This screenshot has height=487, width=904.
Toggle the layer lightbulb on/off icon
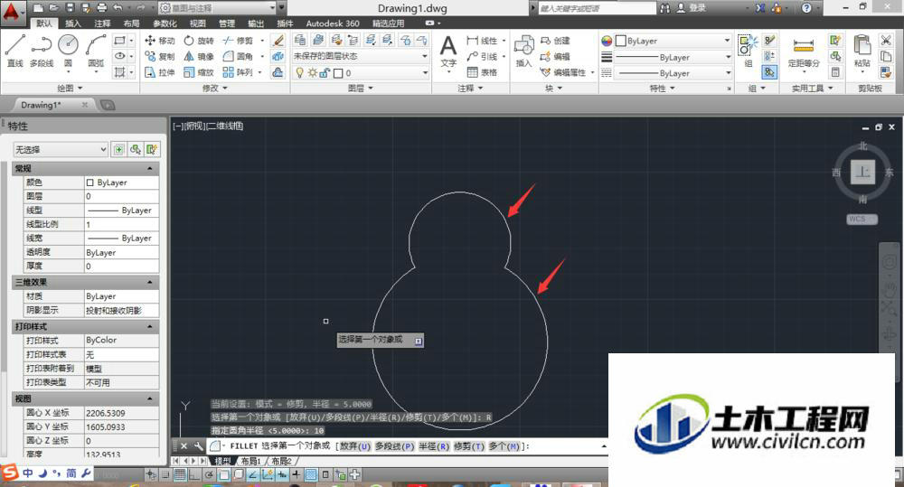[299, 72]
